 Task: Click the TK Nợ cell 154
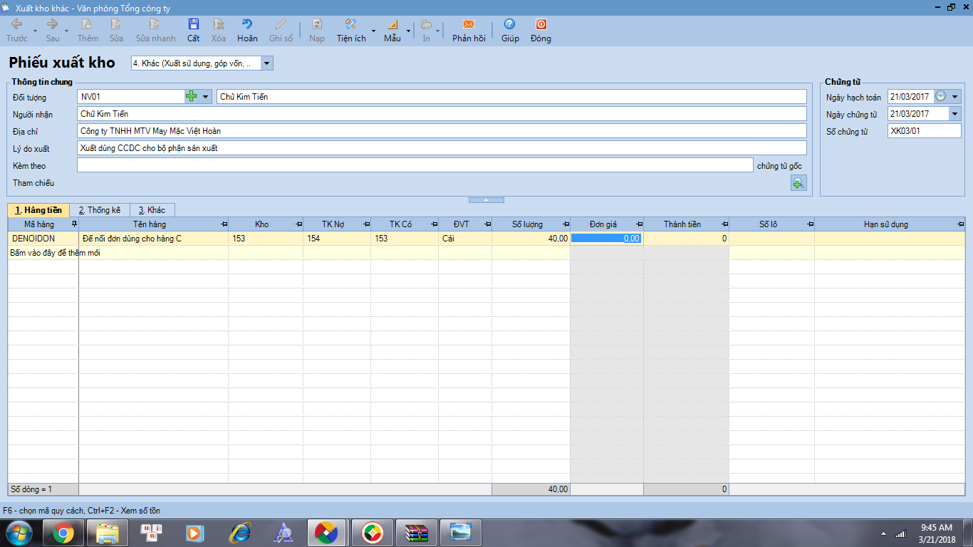[336, 239]
